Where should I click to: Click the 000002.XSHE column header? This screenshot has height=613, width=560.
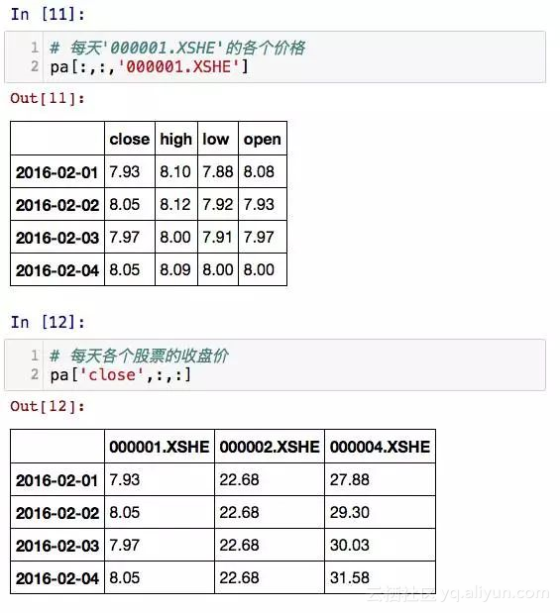(x=270, y=447)
